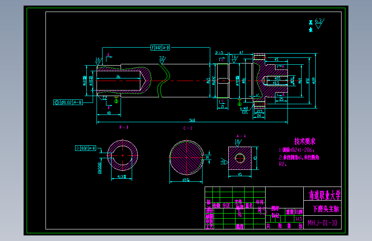Click the note line 1.调质HB241-286
This screenshot has height=241, width=372.
click(296, 150)
